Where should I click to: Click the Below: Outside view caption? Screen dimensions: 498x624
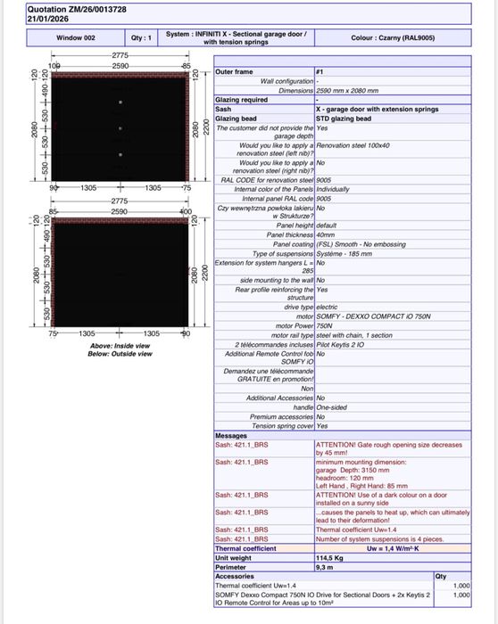coord(120,354)
